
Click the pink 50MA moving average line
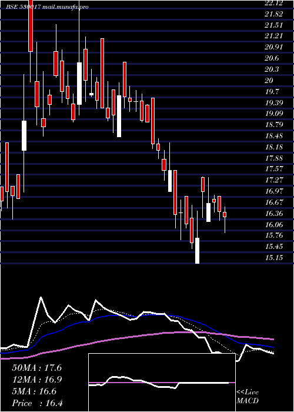tap(137, 336)
